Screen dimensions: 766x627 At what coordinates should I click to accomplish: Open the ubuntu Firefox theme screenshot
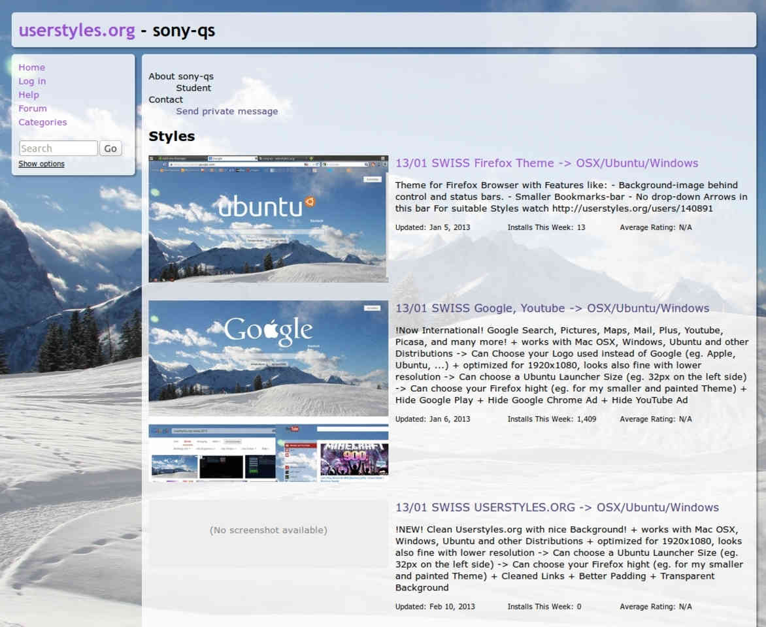268,219
